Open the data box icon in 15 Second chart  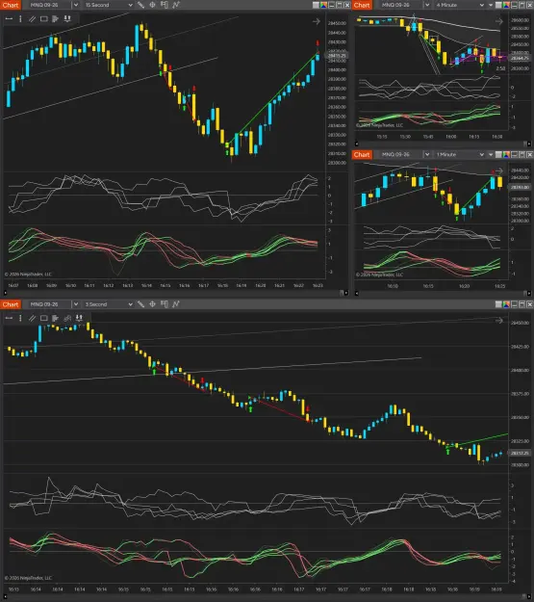coord(165,5)
